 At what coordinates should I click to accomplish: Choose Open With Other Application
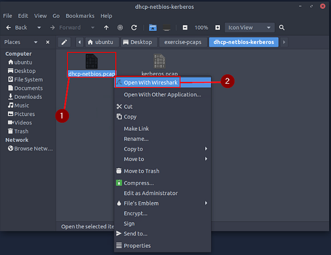click(x=163, y=94)
